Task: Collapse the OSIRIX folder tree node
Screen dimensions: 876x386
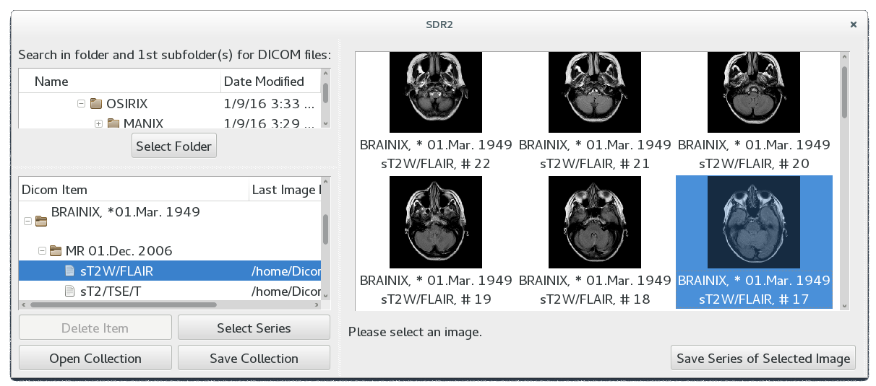Action: point(82,104)
